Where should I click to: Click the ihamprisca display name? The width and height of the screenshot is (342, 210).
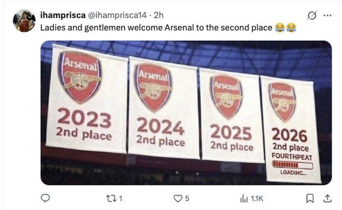pyautogui.click(x=62, y=16)
